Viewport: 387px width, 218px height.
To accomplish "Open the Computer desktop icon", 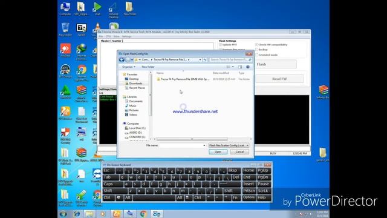I will pos(65,9).
